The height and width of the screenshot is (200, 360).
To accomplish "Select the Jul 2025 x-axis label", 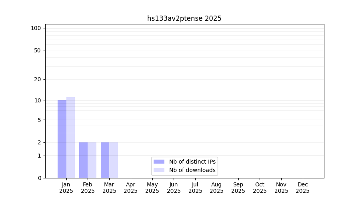I will pyautogui.click(x=195, y=188).
